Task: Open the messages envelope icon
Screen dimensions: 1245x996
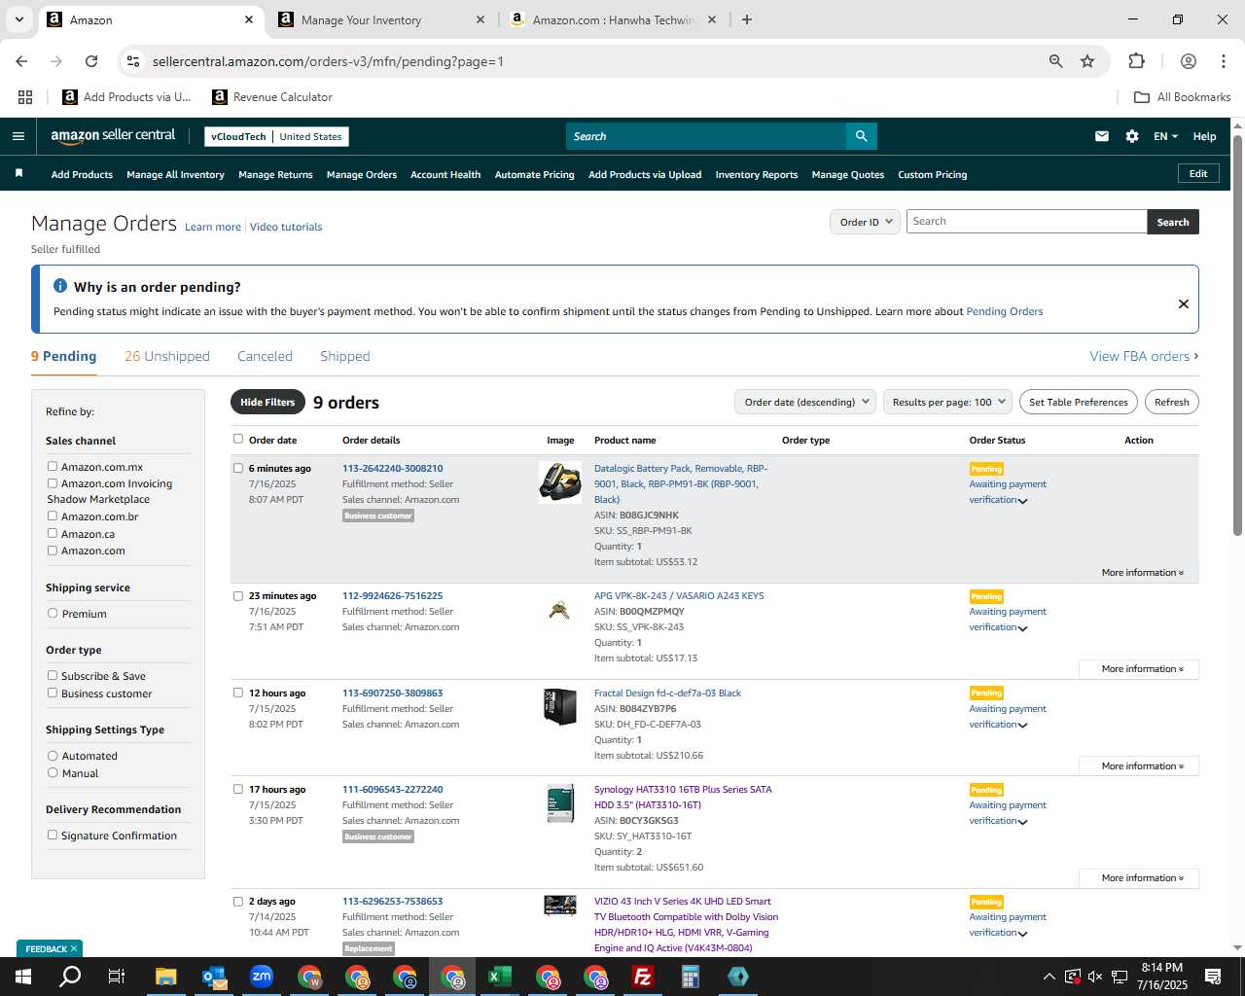Action: click(1102, 136)
